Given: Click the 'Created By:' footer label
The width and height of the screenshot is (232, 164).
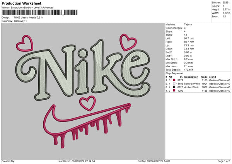Looking at the screenshot, I should 8,161.
